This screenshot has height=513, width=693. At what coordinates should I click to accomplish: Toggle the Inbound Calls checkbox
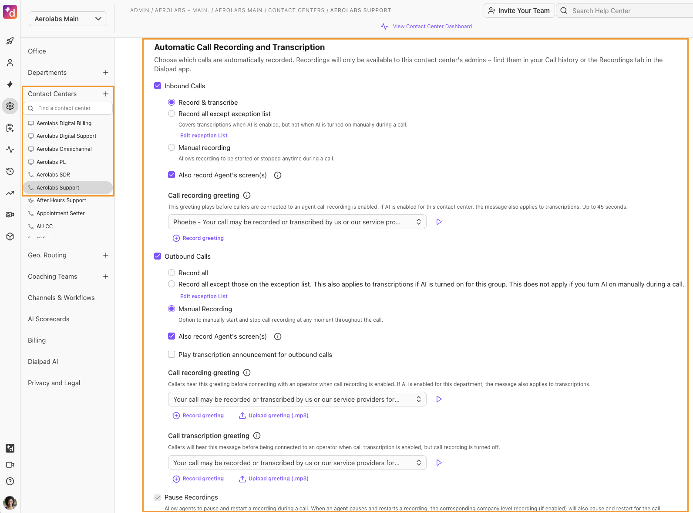coord(158,86)
